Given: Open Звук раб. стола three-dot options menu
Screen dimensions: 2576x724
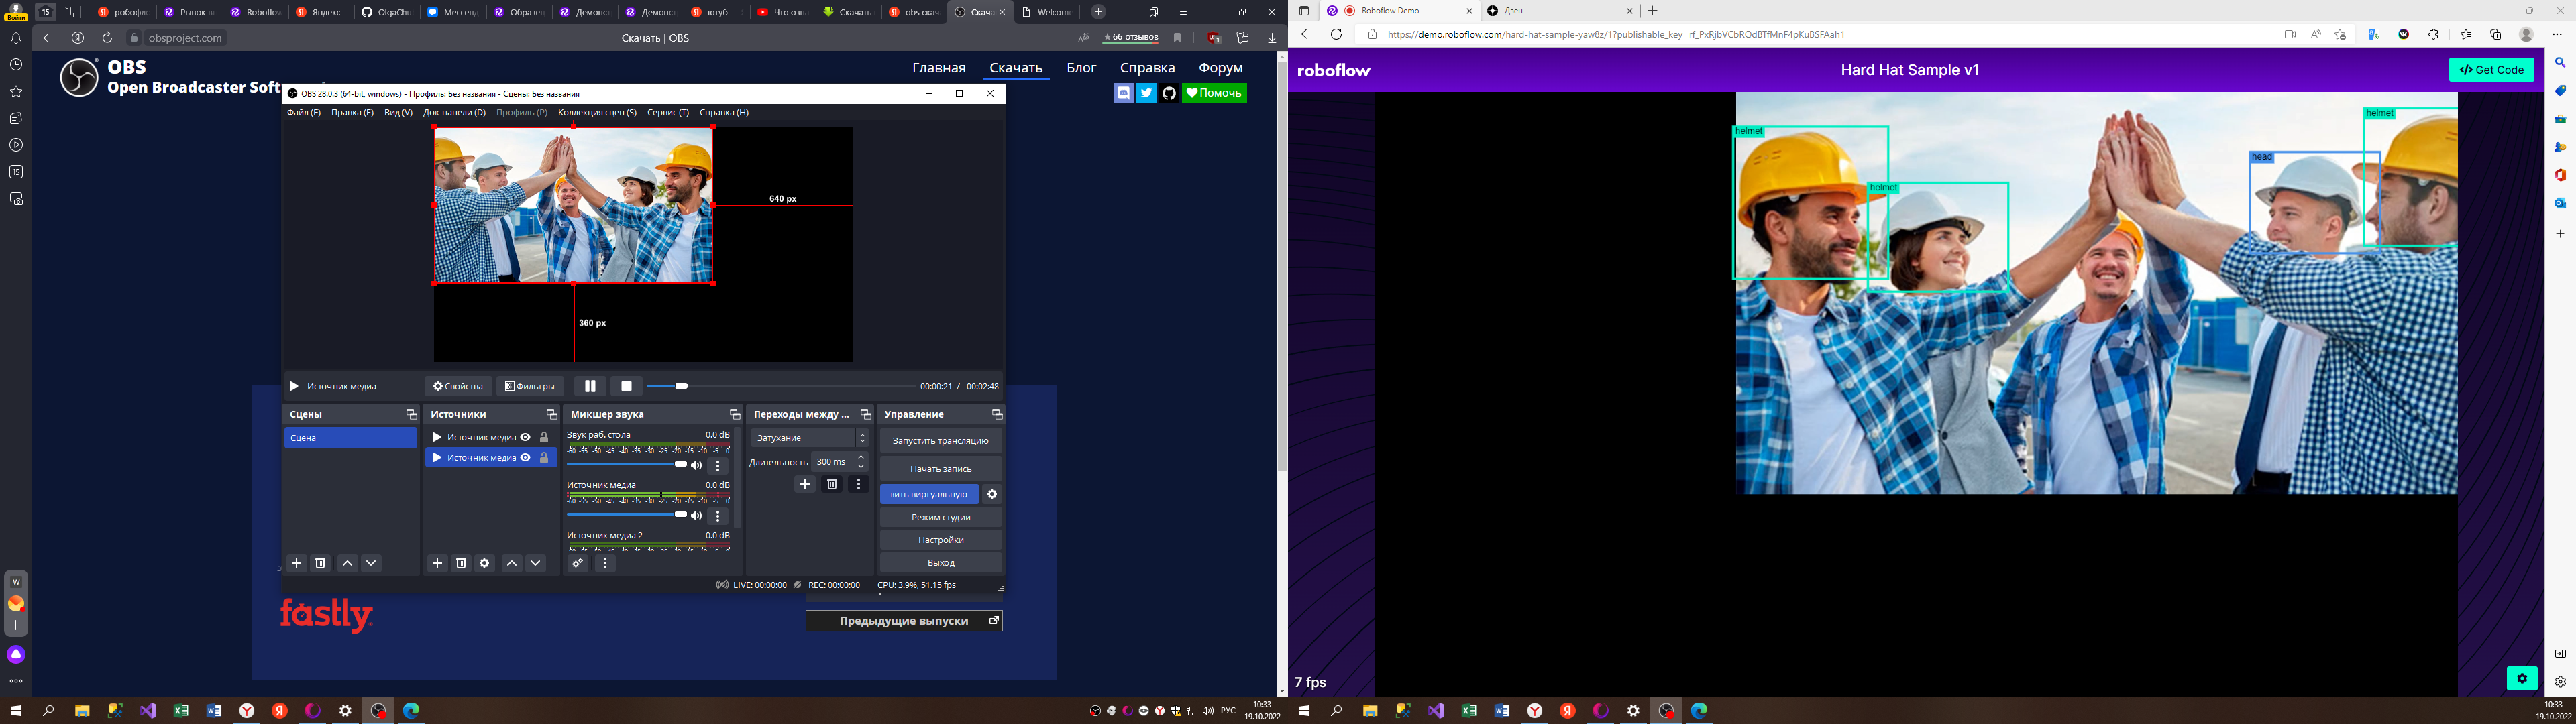Looking at the screenshot, I should click(x=717, y=465).
